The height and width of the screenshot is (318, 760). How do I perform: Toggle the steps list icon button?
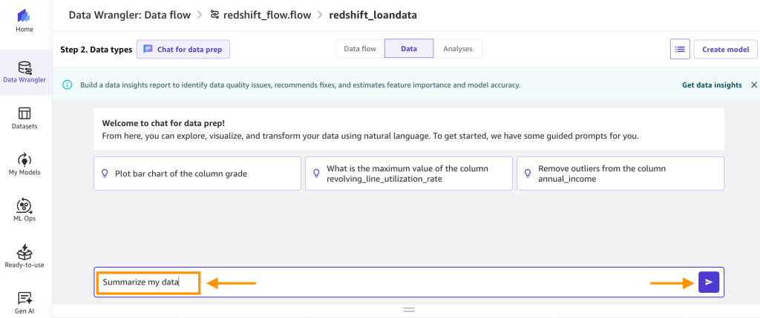tap(680, 50)
